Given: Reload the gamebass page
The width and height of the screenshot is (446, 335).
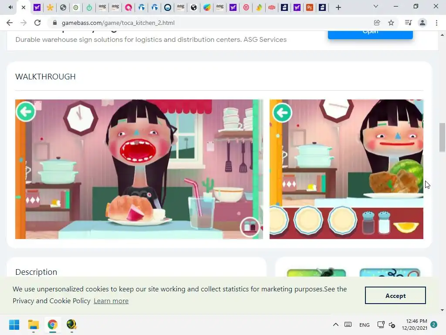Looking at the screenshot, I should 37,23.
